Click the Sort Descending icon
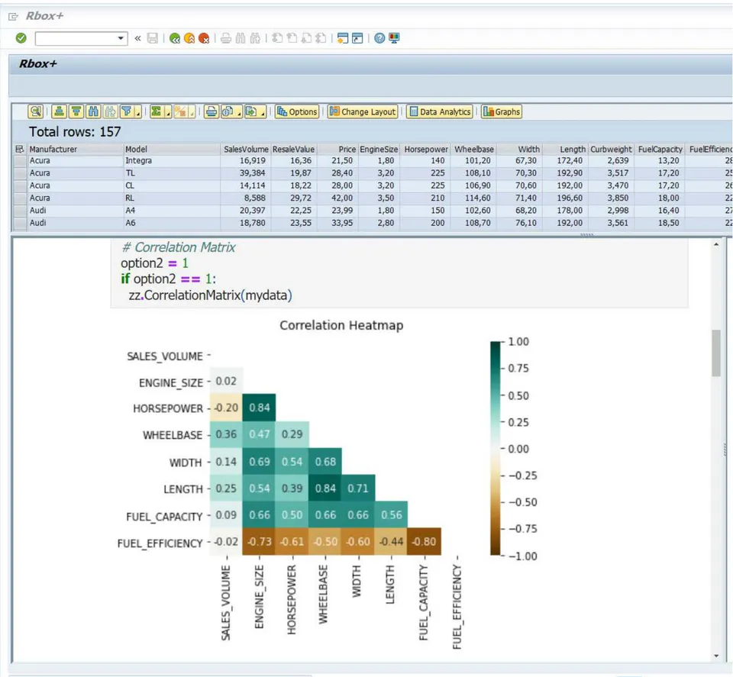The height and width of the screenshot is (677, 733). click(76, 111)
